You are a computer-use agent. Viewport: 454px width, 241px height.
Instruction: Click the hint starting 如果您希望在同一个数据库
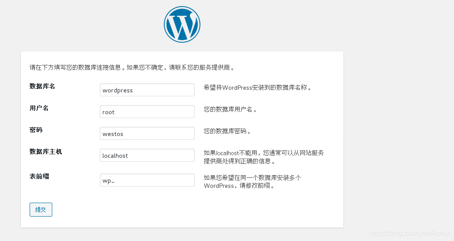[252, 182]
